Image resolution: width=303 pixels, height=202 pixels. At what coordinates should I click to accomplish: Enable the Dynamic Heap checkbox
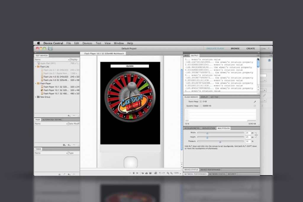(x=201, y=106)
